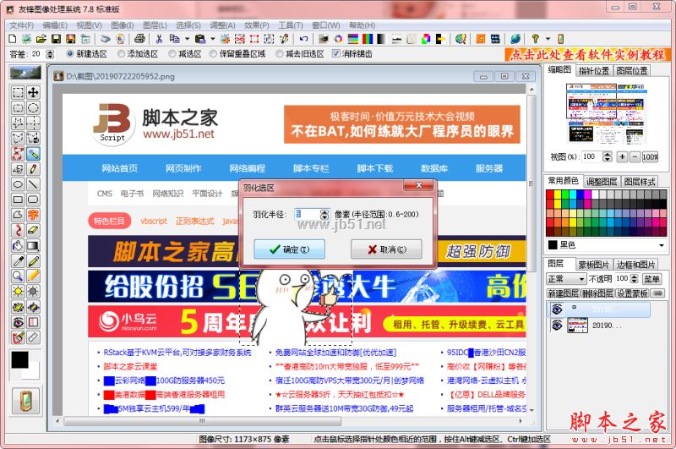Click the 100% zoom reset button
The height and width of the screenshot is (449, 676).
pyautogui.click(x=650, y=157)
